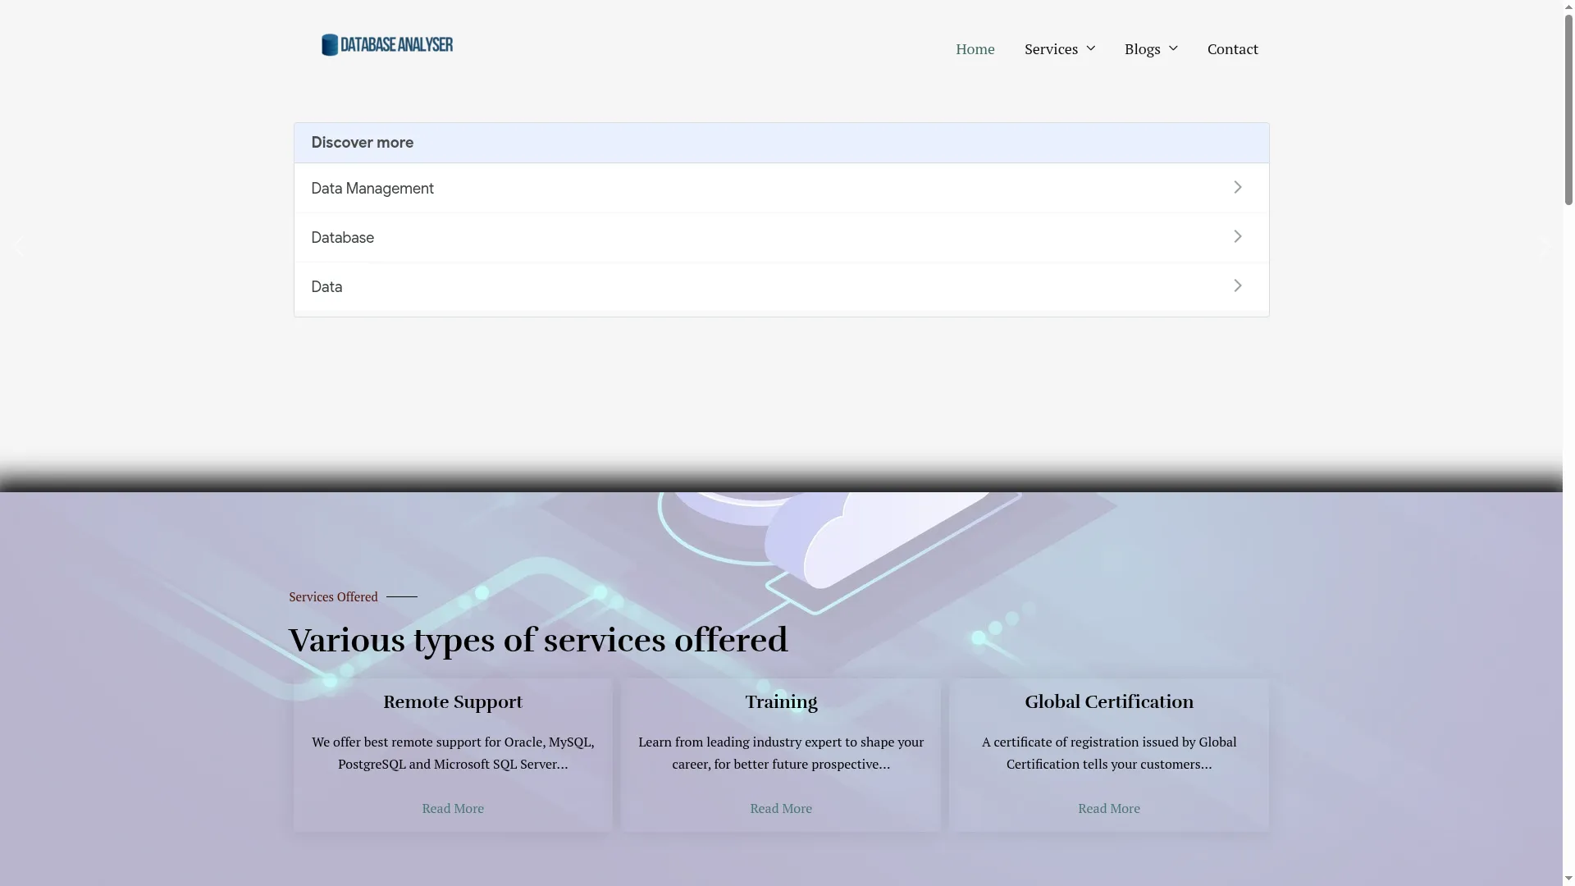Click the scrollbar up arrow
The width and height of the screenshot is (1575, 886).
1568,6
